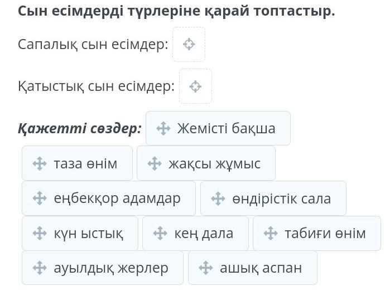This screenshot has height=305, width=385.
Task: Select the ашық аспан word chip
Action: pos(253,268)
